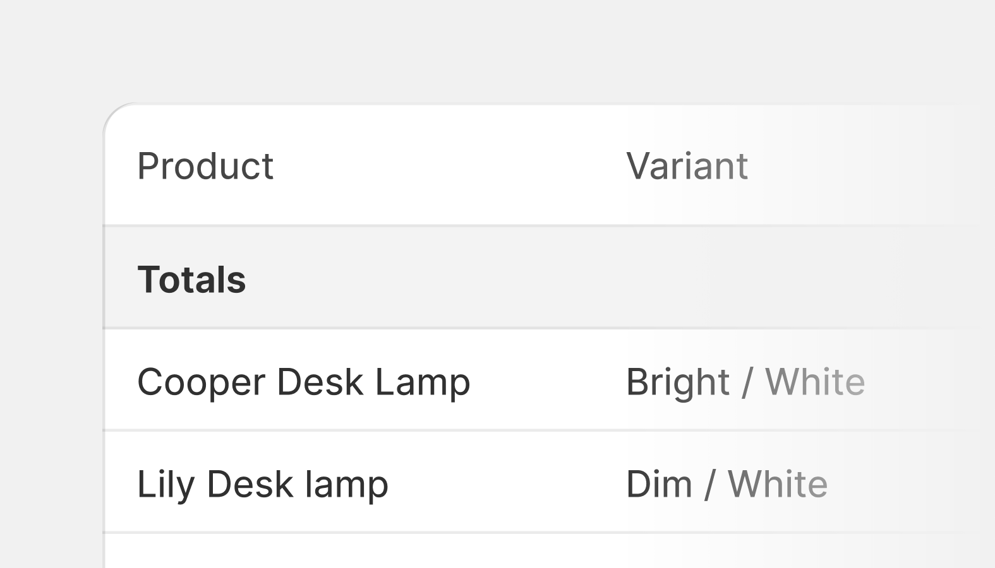Click the lowercase word lamp in Lily row
Screen dimensions: 995x568
347,485
